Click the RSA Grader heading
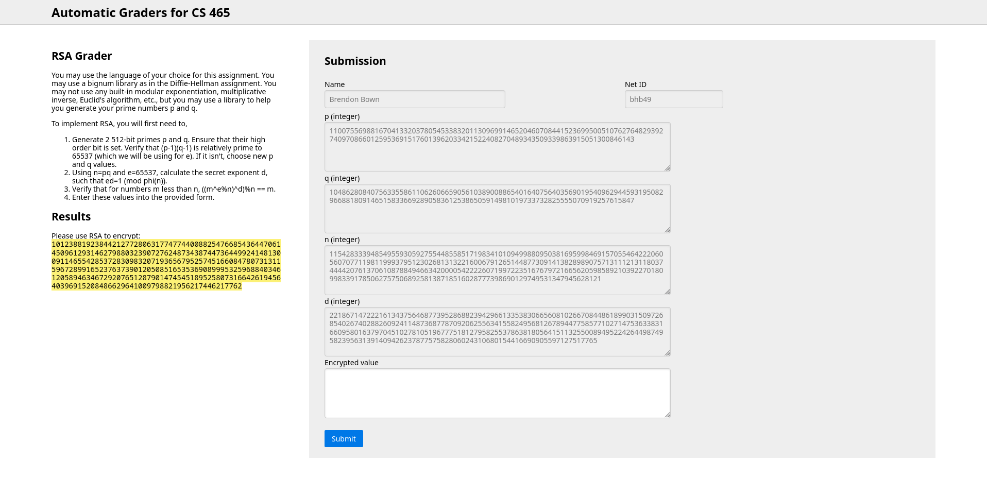This screenshot has height=477, width=987. coord(82,56)
